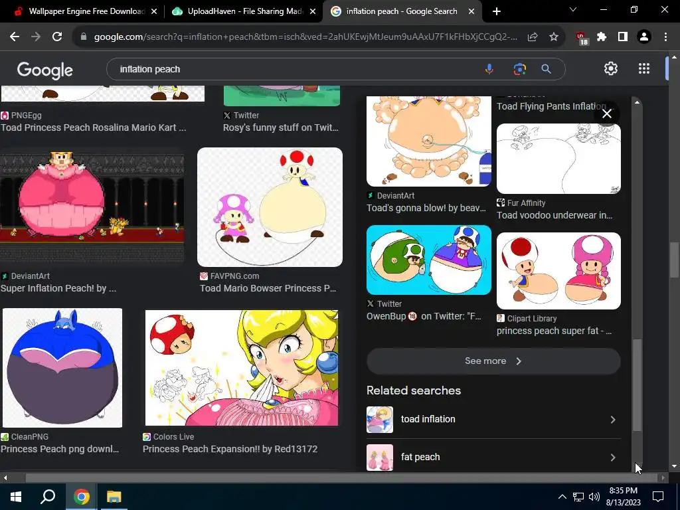Open related search toad inflation
680x510 pixels.
493,420
